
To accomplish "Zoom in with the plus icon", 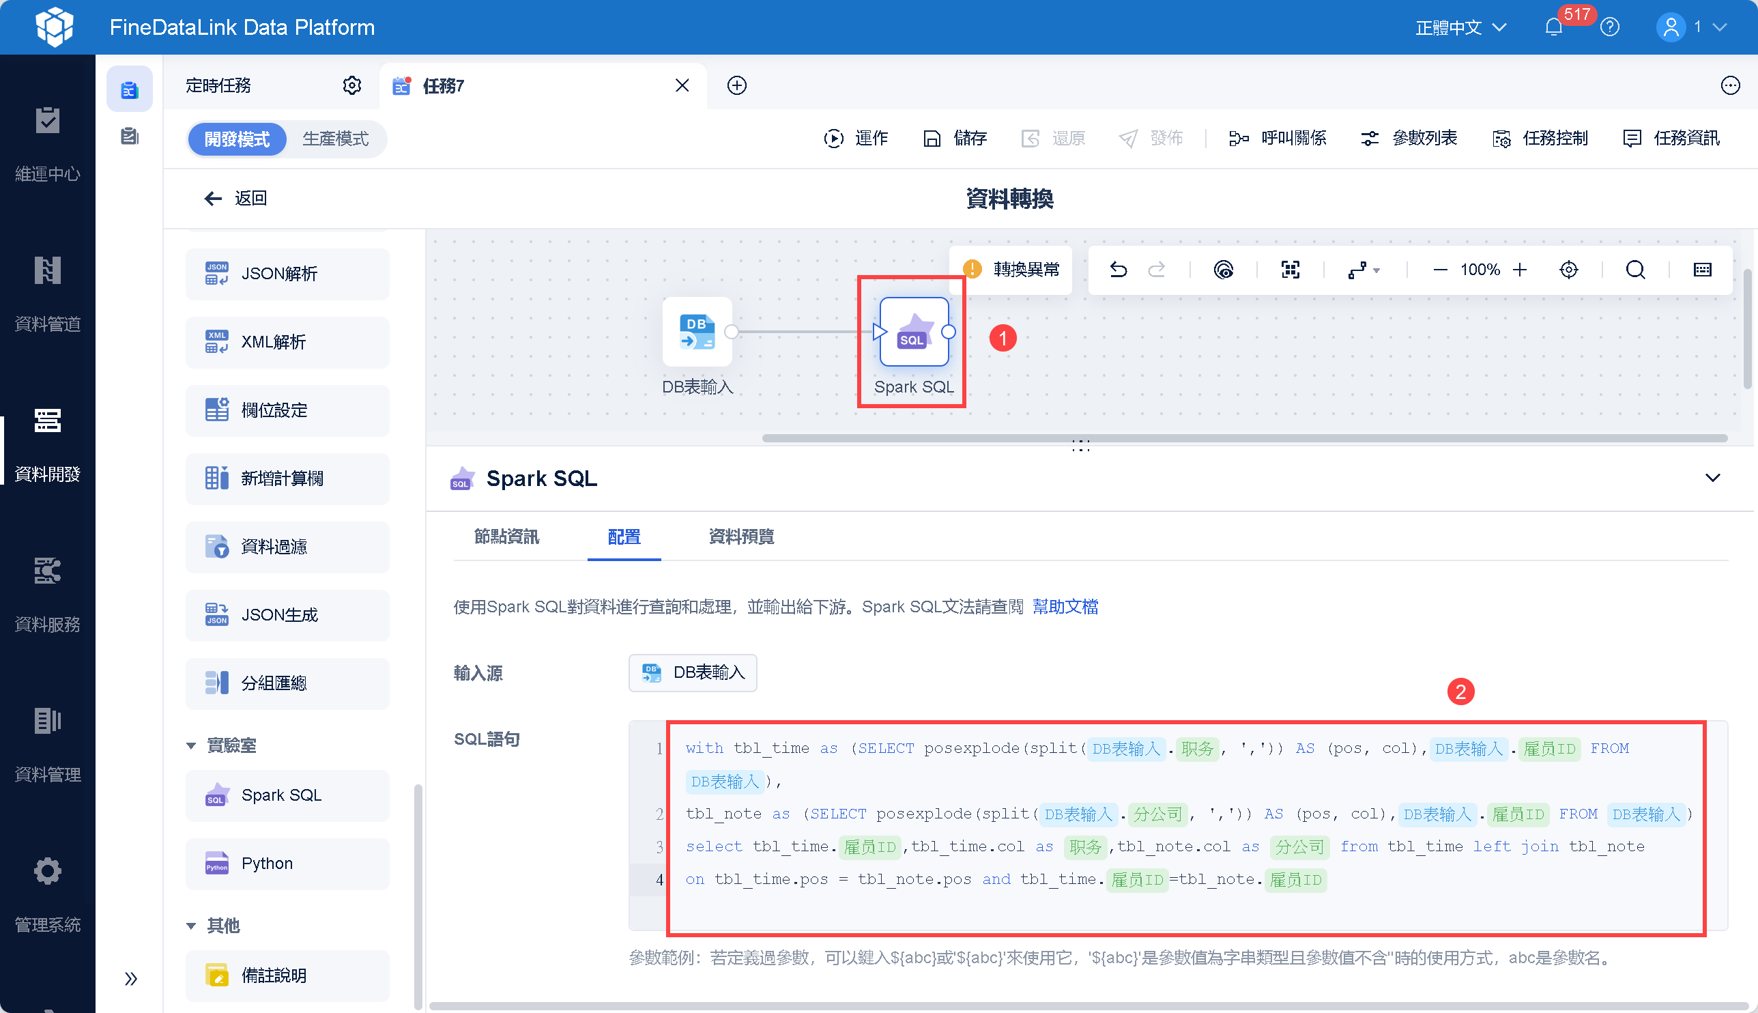I will click(x=1519, y=269).
